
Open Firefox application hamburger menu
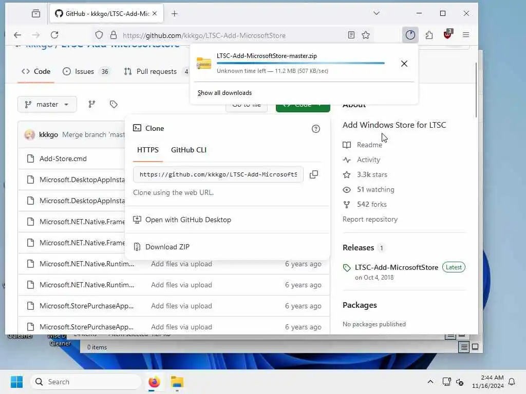click(x=465, y=35)
